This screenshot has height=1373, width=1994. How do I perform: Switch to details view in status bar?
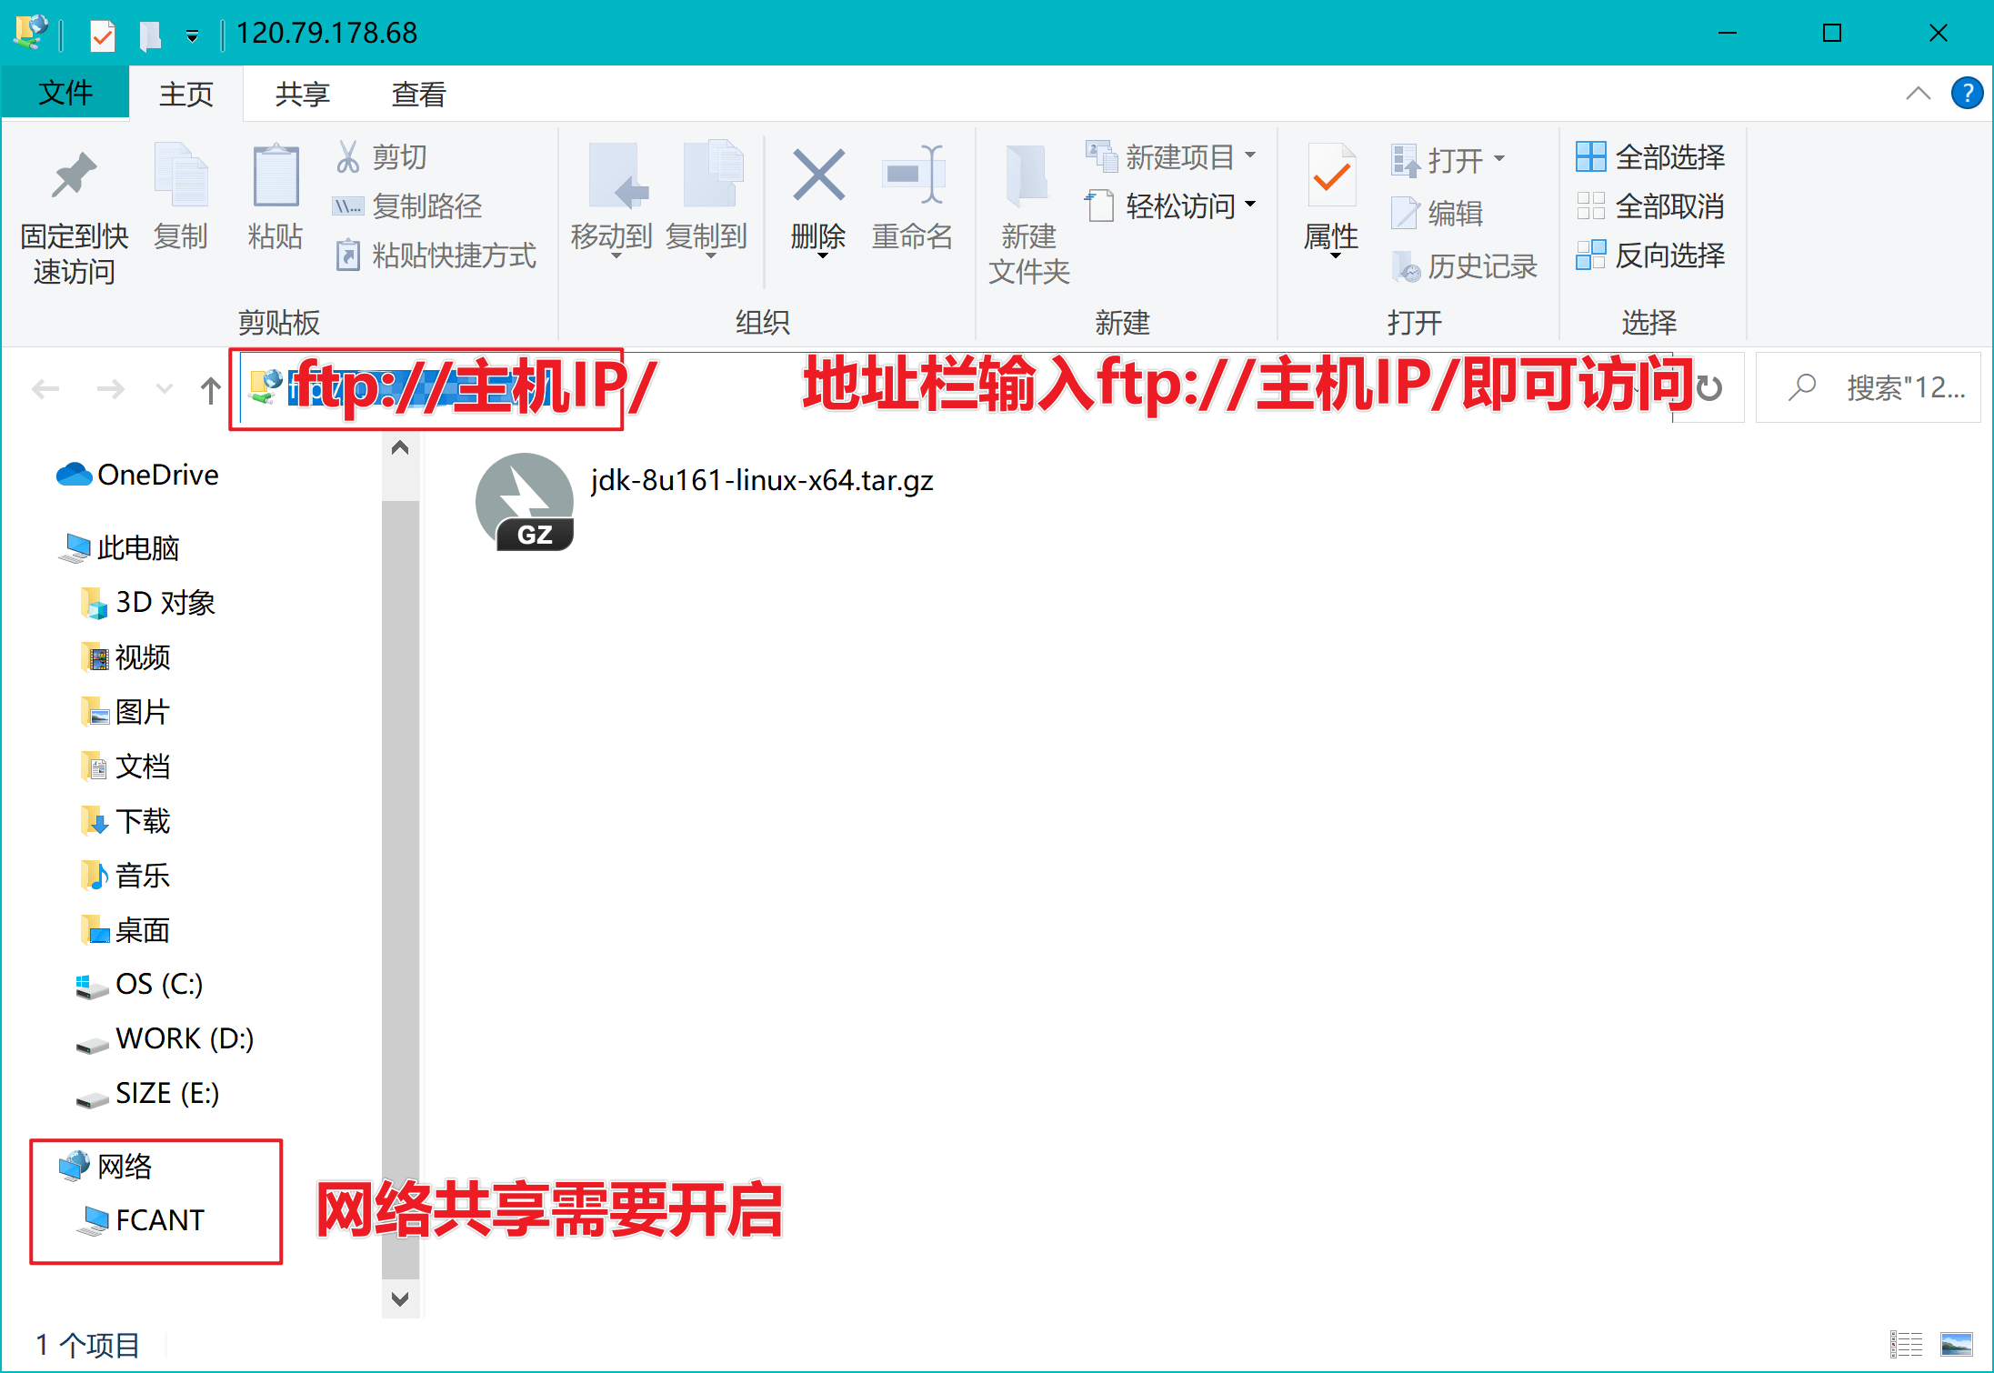[x=1906, y=1343]
